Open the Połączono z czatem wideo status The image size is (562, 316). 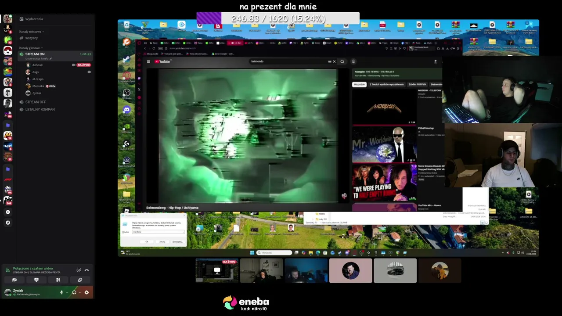coord(33,268)
